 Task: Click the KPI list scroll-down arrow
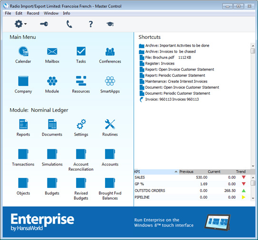click(x=253, y=198)
